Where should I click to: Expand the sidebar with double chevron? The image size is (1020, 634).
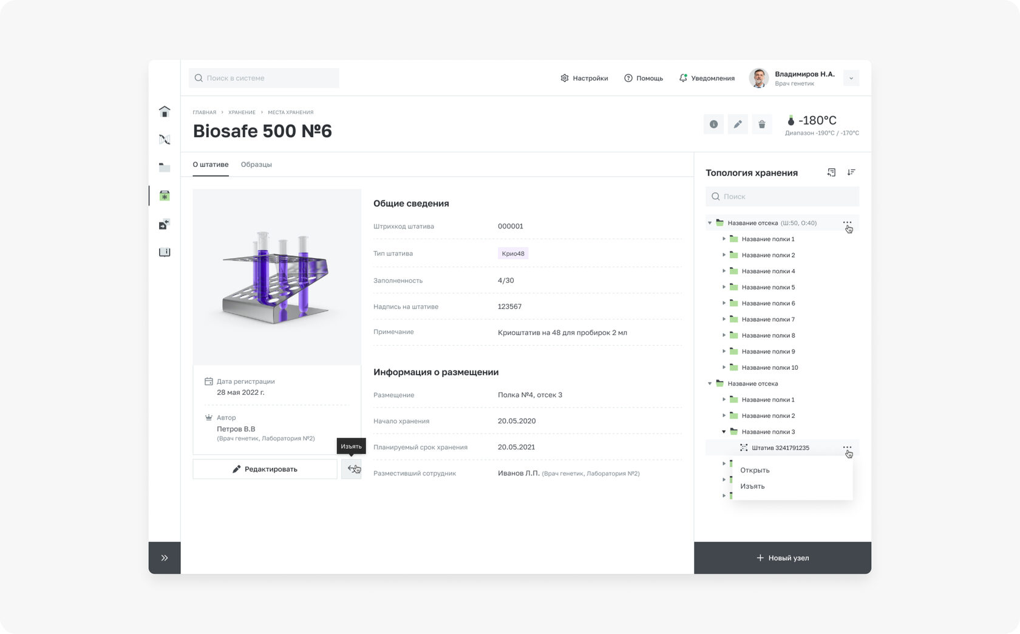[165, 557]
